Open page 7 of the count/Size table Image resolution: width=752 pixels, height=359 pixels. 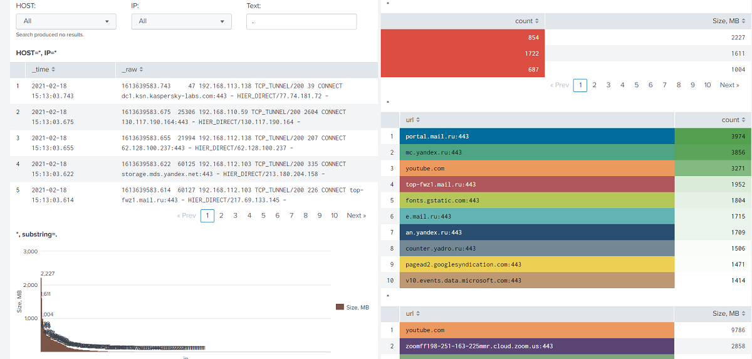(x=664, y=85)
